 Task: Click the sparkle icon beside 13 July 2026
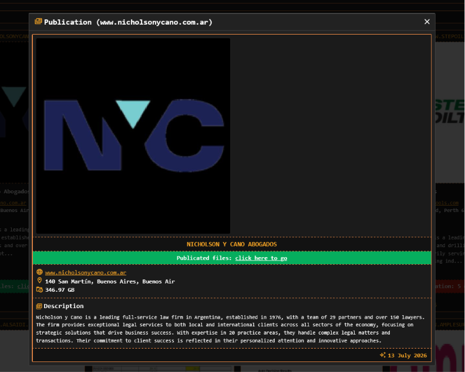click(383, 355)
